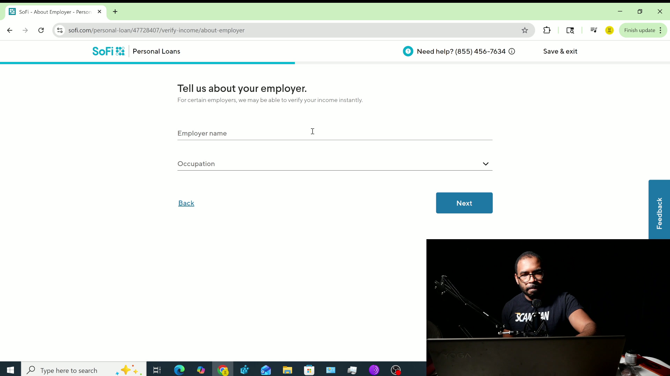Open the media controls icon

point(593,30)
